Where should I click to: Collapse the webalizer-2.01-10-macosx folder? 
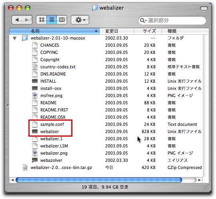click(15, 38)
